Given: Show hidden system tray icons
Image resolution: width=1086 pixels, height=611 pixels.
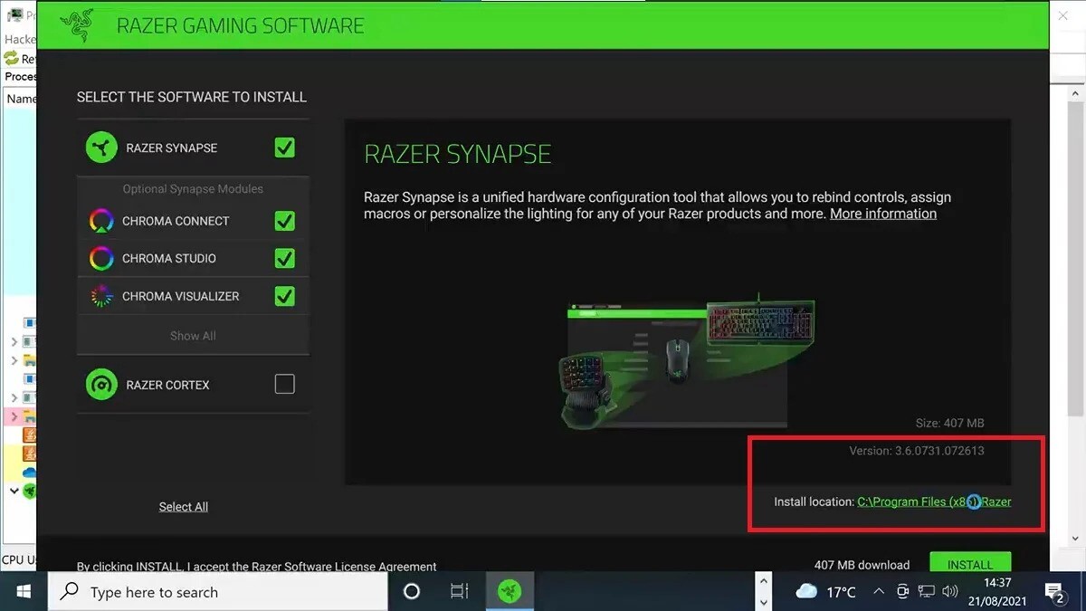Looking at the screenshot, I should point(879,592).
